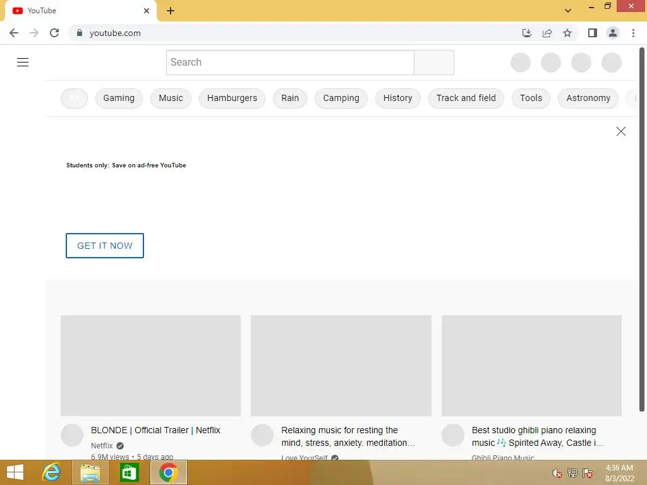Focus the YouTube Search box
The width and height of the screenshot is (647, 485).
290,63
